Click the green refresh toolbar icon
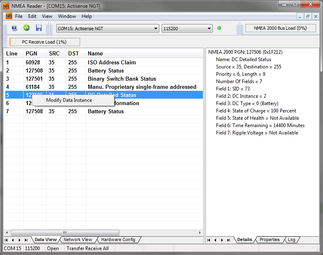The image size is (323, 255). 26,28
